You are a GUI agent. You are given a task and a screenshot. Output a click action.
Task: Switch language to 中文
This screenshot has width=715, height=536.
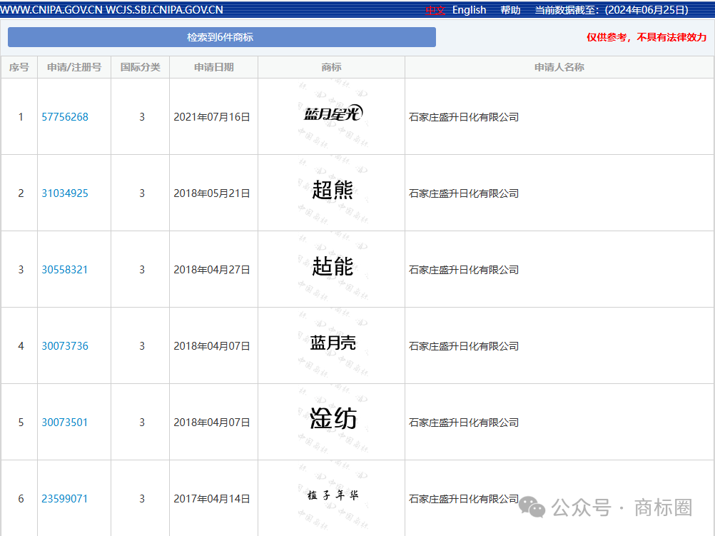tap(435, 10)
